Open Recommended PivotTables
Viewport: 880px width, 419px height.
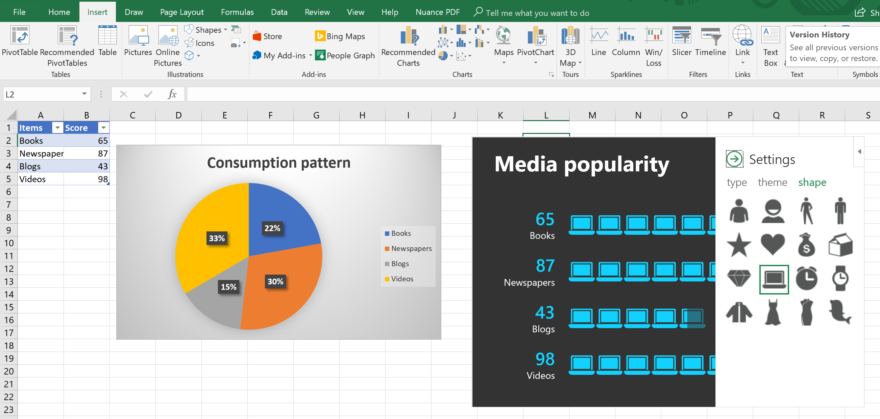pos(67,46)
